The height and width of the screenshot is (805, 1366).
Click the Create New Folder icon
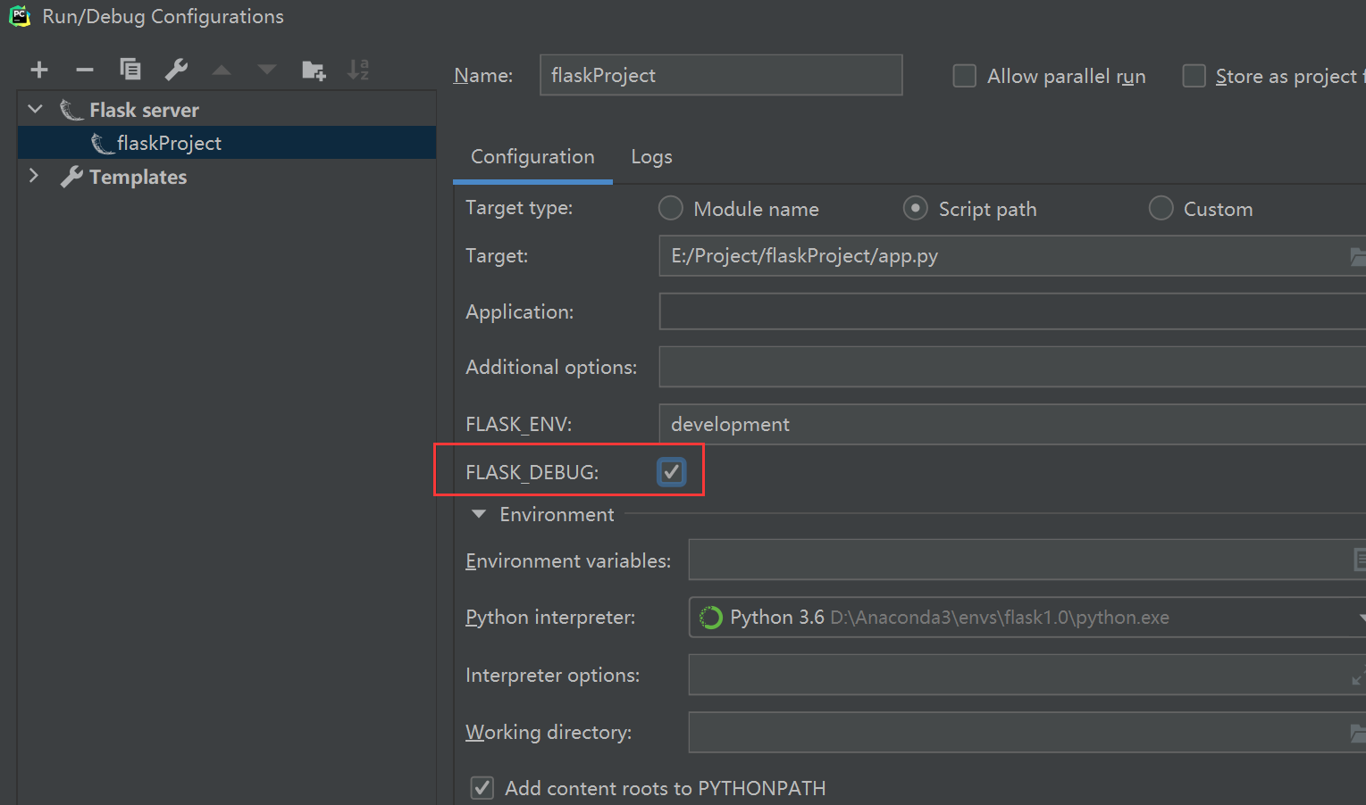coord(314,70)
